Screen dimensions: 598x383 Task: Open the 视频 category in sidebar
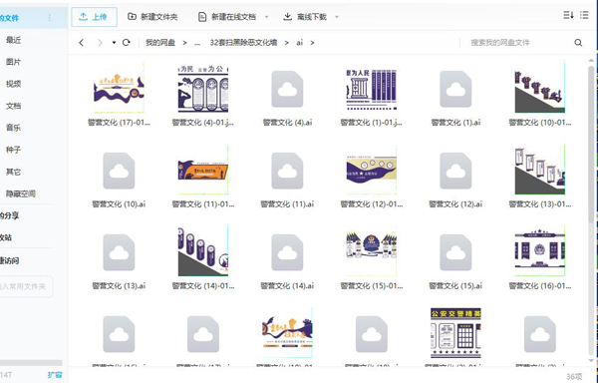(x=13, y=84)
